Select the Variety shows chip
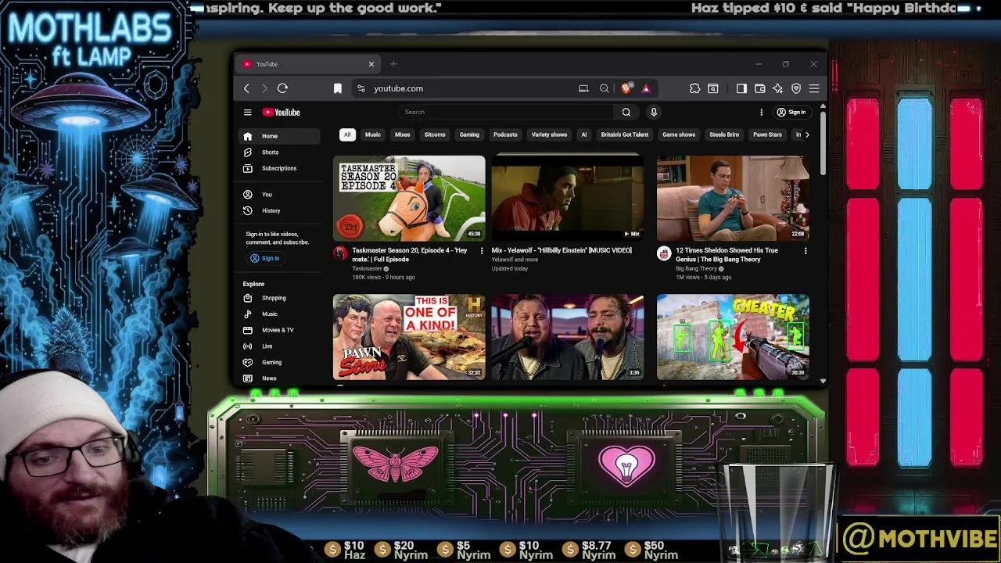The height and width of the screenshot is (563, 1001). [549, 134]
